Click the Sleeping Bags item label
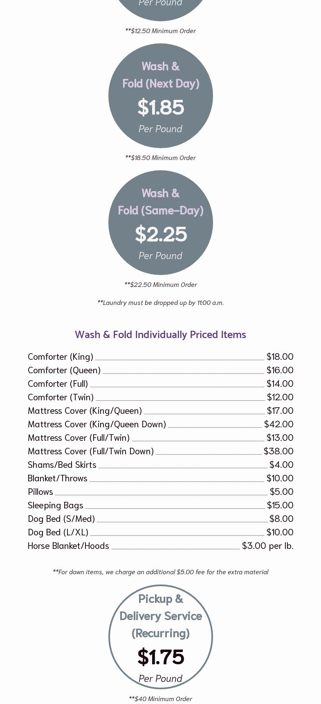The width and height of the screenshot is (321, 704). (56, 505)
